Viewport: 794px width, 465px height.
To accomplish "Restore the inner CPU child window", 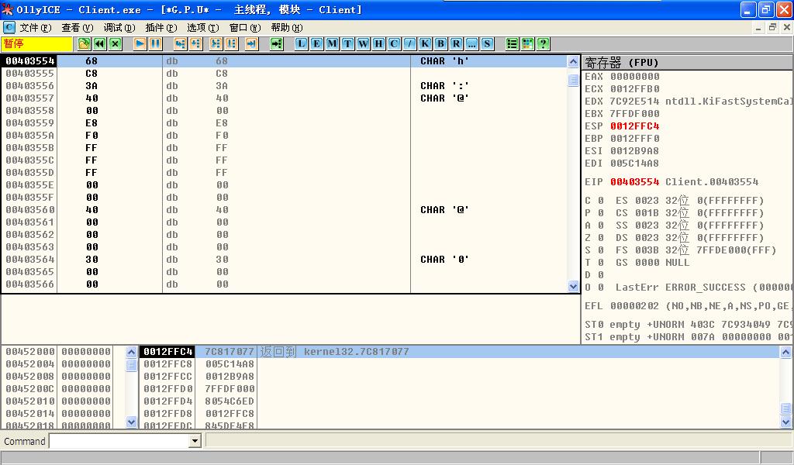I will tap(772, 27).
